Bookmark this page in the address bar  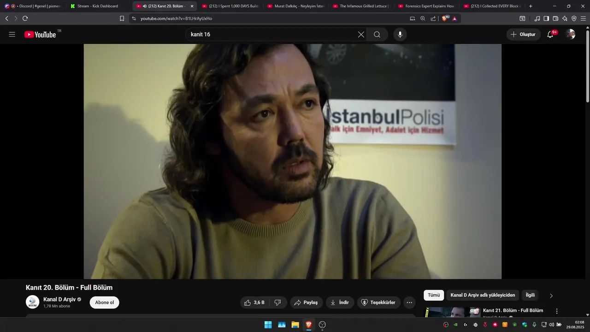[122, 18]
